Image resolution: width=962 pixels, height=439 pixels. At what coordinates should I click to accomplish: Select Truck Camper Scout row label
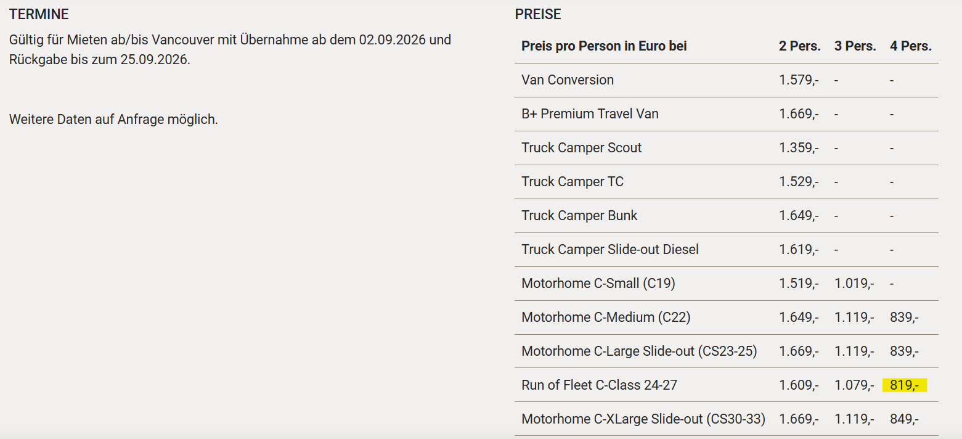tap(581, 148)
